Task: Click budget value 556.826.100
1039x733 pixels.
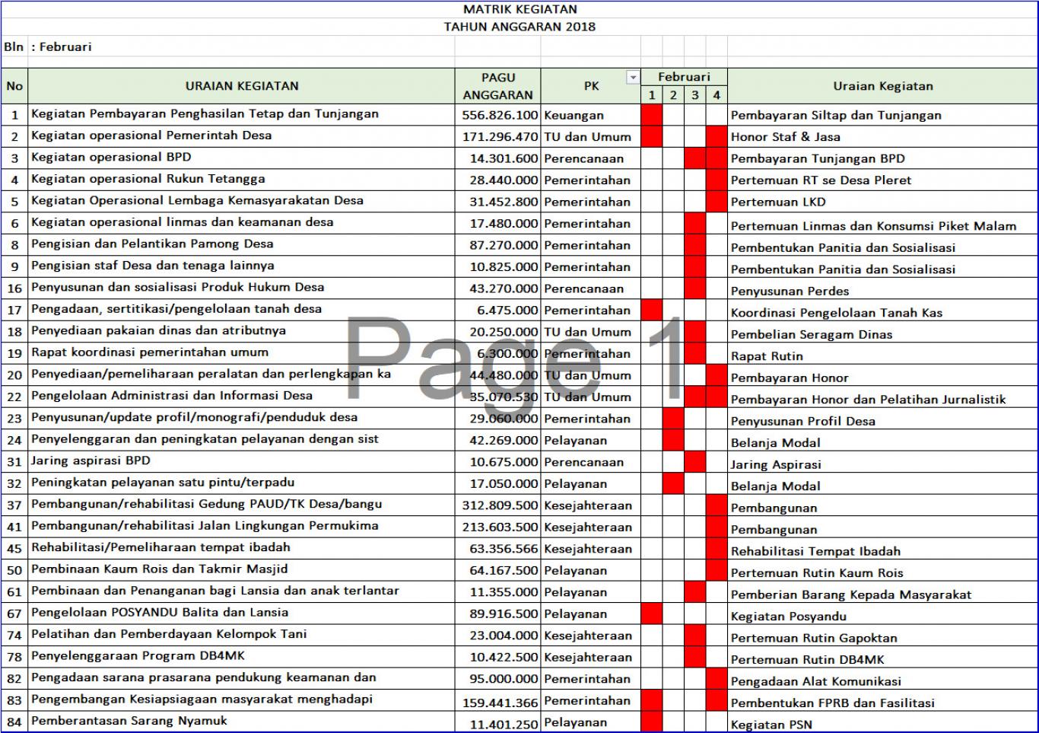Action: pyautogui.click(x=498, y=115)
